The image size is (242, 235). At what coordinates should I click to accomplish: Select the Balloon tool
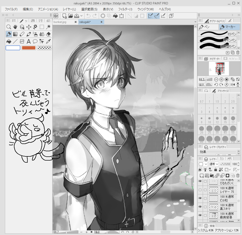35,41
